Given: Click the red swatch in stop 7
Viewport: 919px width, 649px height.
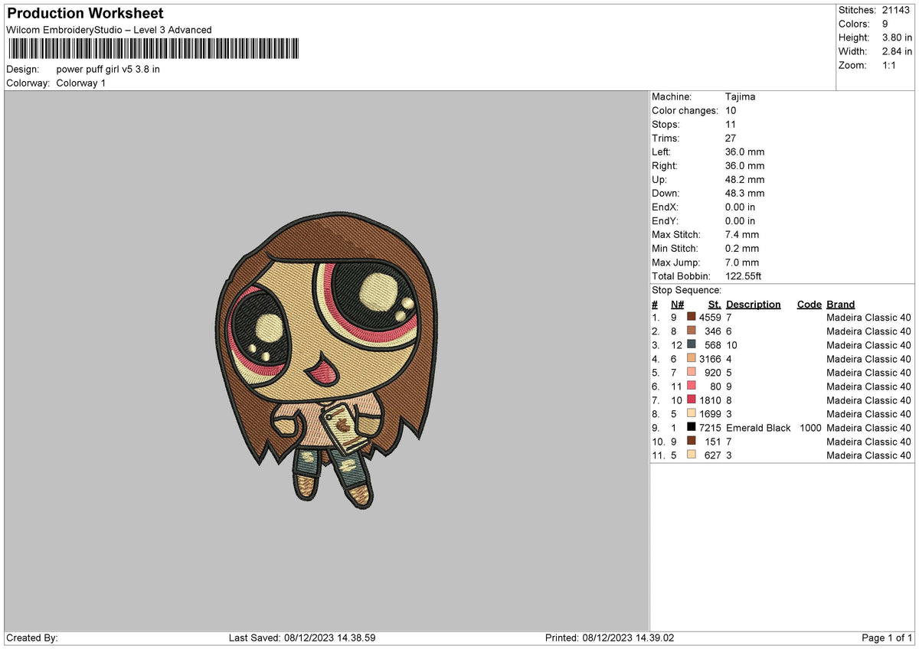Looking at the screenshot, I should [691, 400].
